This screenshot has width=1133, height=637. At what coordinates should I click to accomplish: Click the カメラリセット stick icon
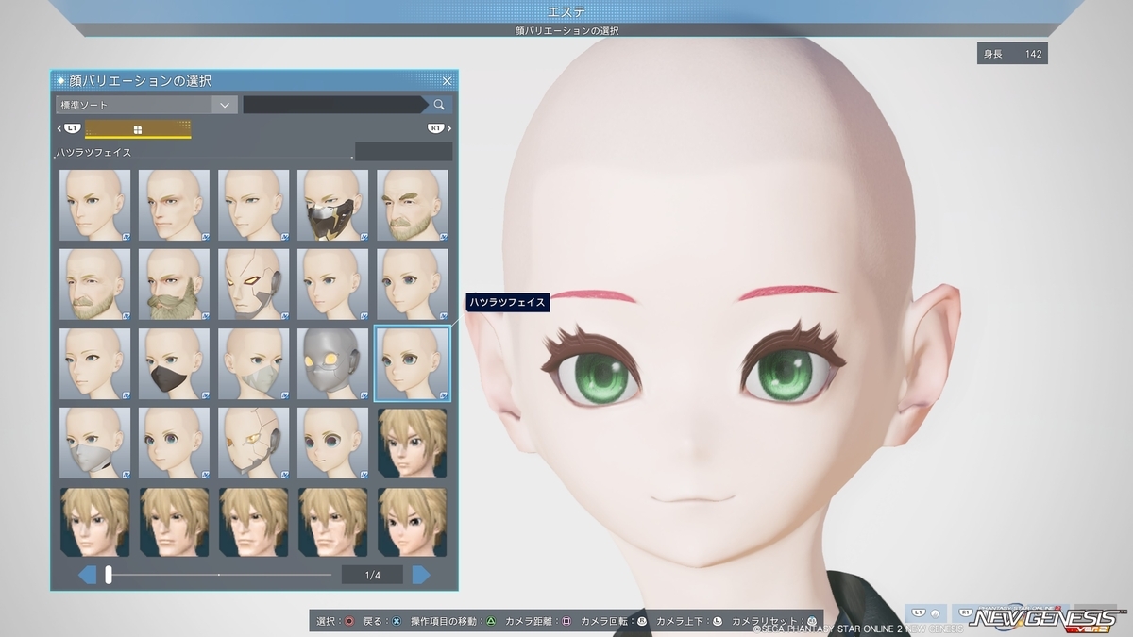[812, 621]
